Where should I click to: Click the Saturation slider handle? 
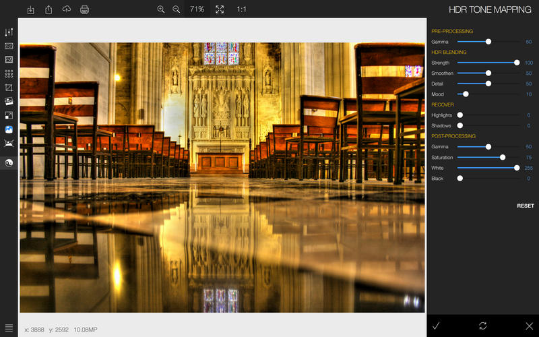(503, 157)
